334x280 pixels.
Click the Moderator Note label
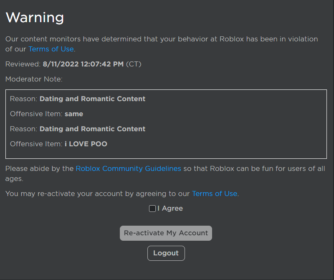(34, 79)
